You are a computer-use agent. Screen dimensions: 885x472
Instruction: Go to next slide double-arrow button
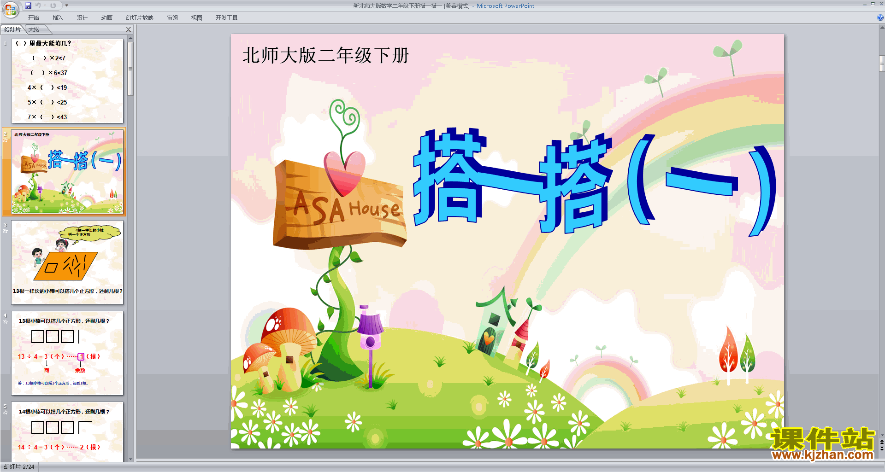tap(882, 448)
